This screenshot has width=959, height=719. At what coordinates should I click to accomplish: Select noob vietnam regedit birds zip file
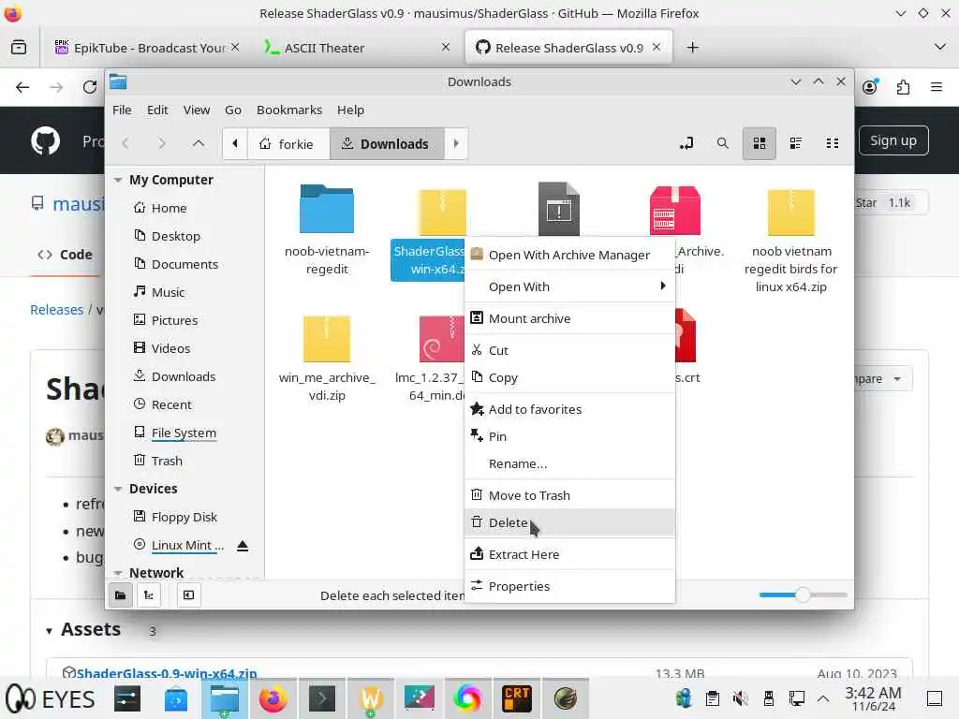tap(790, 239)
